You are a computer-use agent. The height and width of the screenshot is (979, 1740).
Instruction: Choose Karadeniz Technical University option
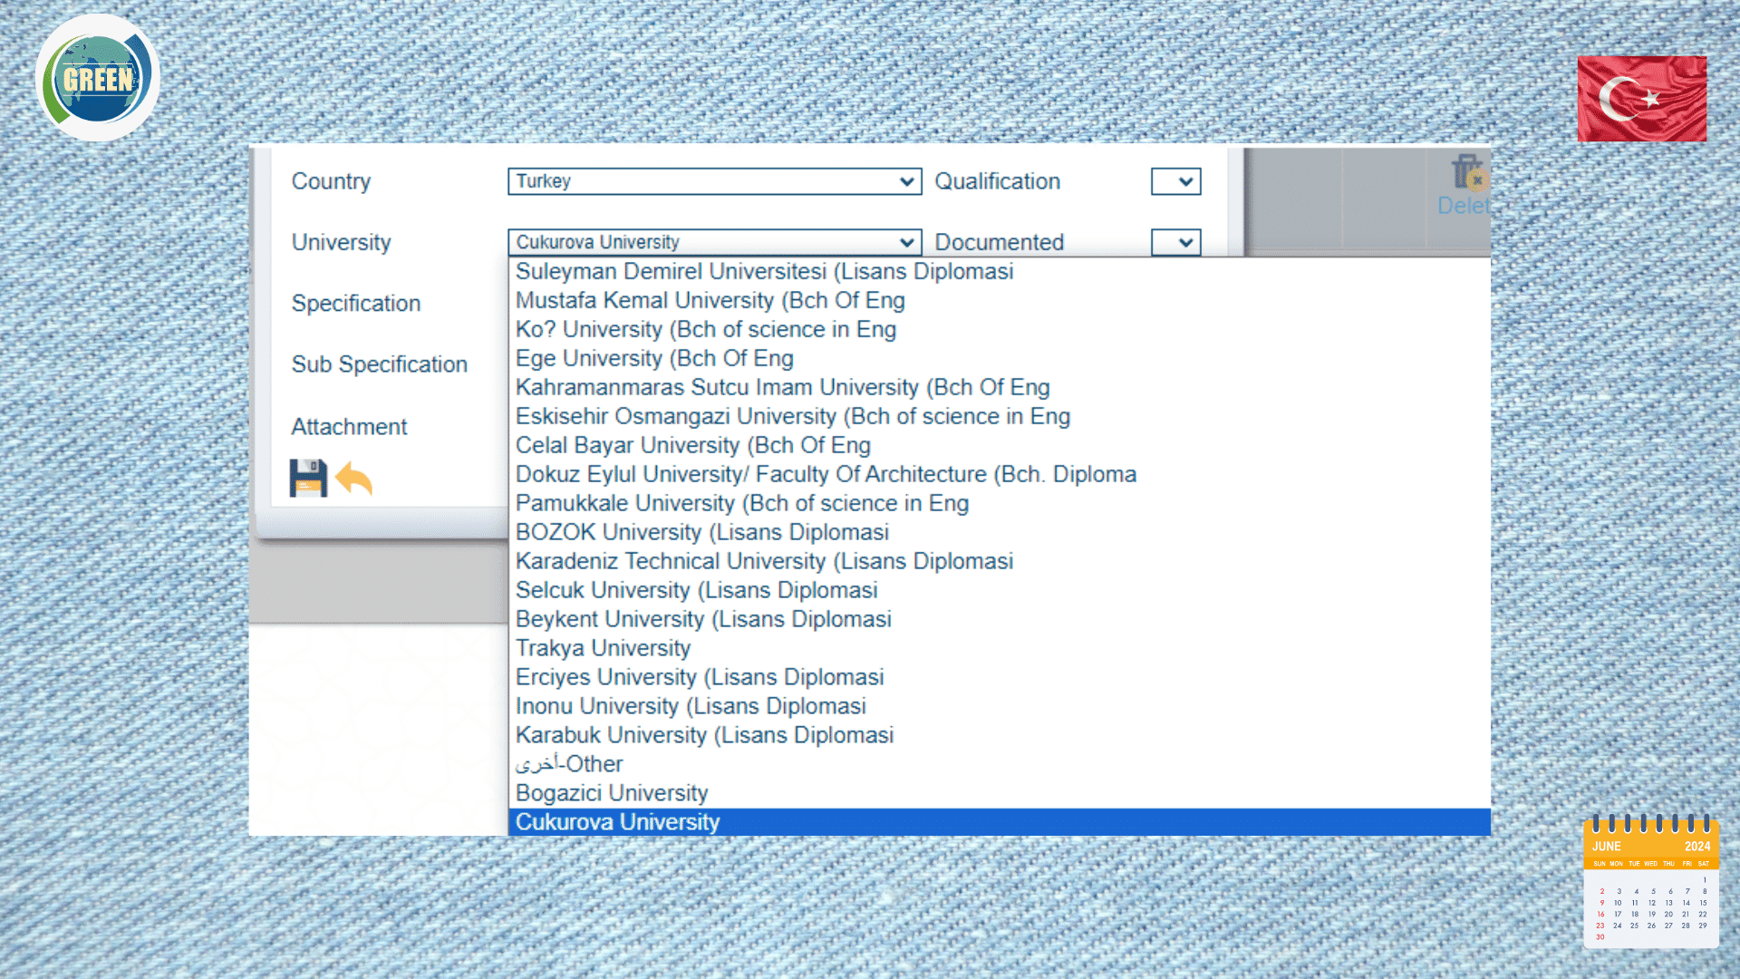click(764, 562)
